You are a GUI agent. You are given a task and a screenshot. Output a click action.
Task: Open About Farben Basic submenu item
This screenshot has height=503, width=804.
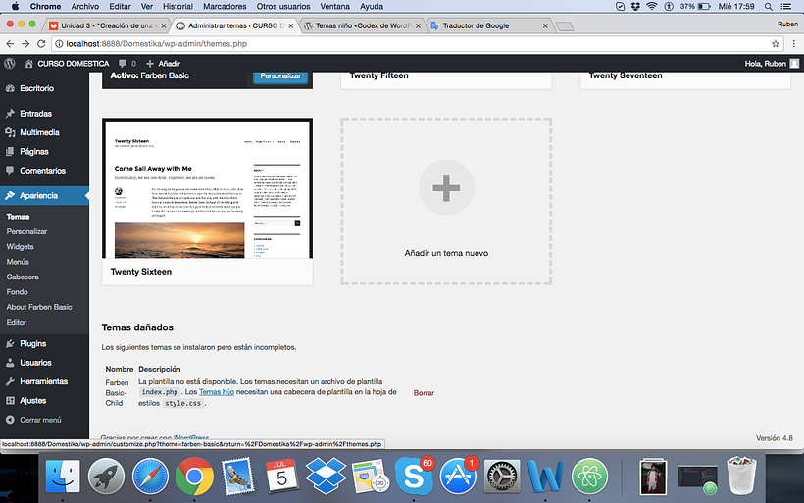tap(39, 307)
